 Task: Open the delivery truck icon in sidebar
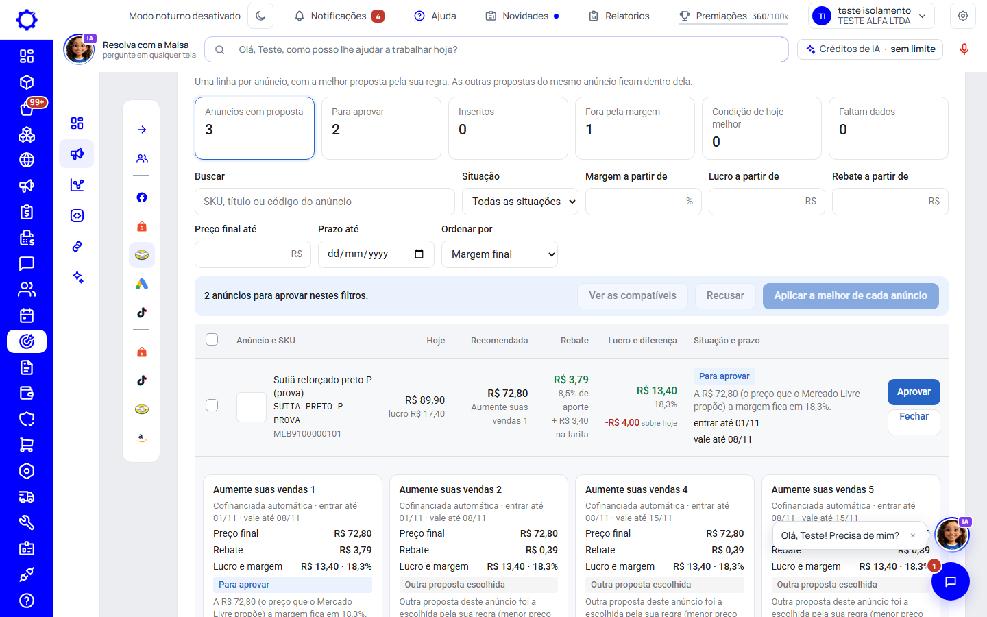[27, 497]
